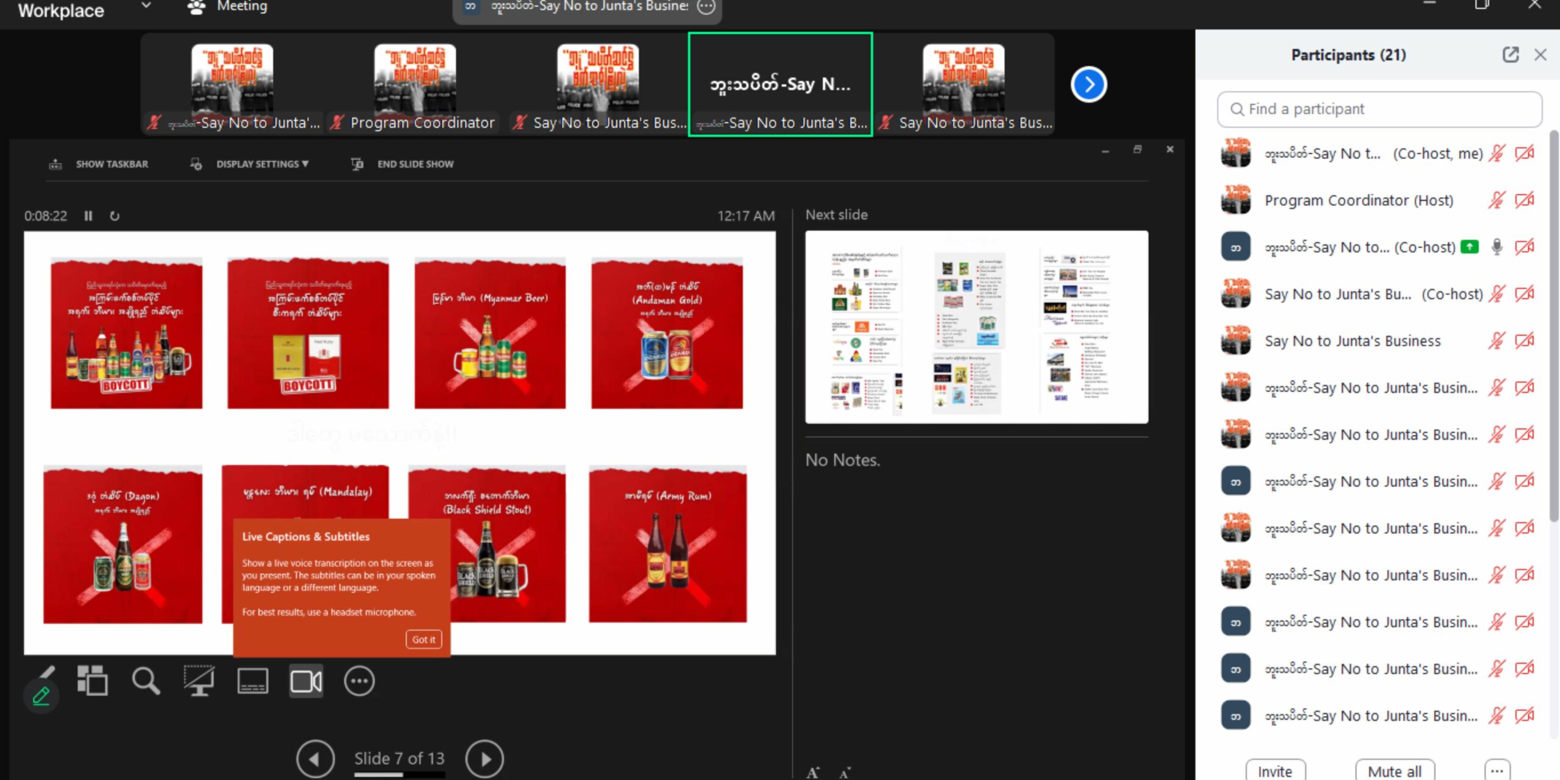Increase the notes text size

pos(813,773)
